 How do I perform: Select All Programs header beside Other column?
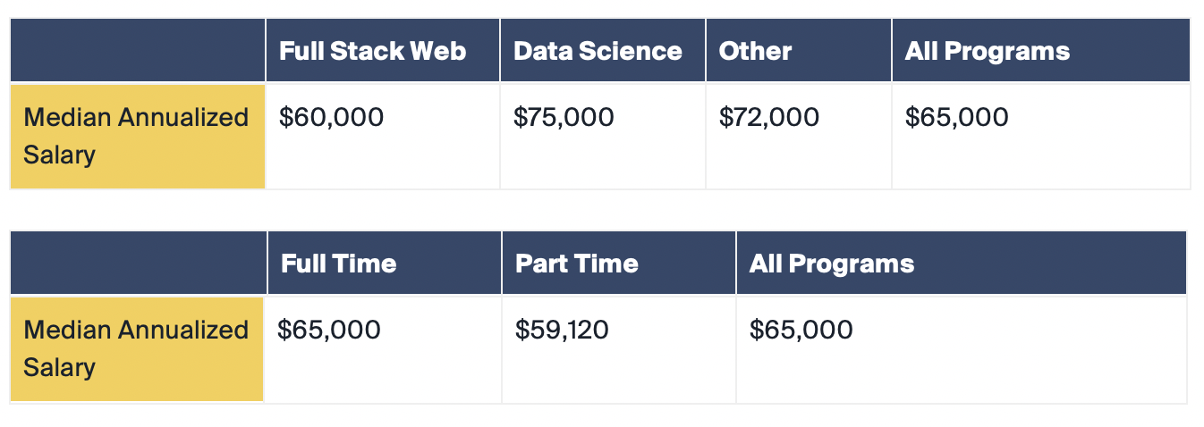pos(1041,51)
